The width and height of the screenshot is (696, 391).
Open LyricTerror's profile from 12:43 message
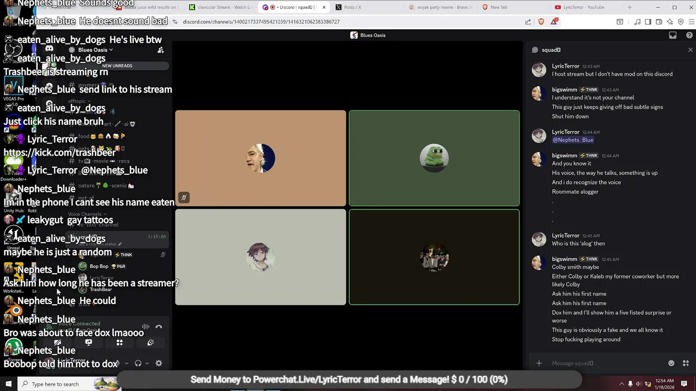565,66
